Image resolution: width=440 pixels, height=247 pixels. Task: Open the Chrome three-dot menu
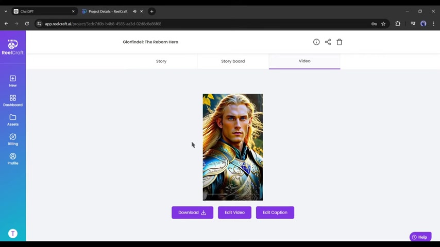pos(433,24)
